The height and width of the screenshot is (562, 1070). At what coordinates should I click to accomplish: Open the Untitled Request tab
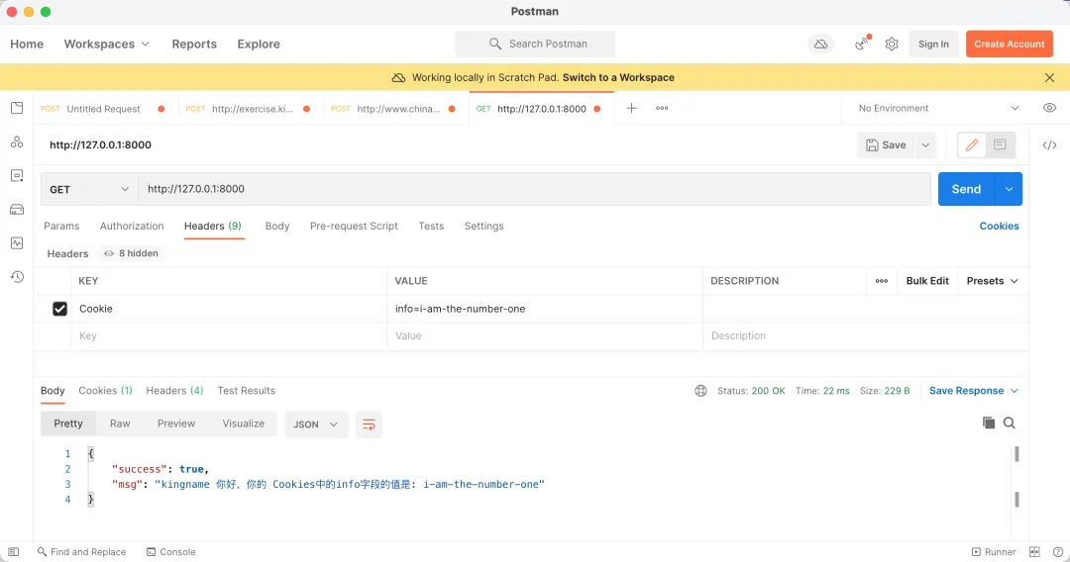point(103,109)
